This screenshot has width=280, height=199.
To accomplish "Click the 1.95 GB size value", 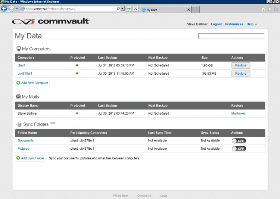I will [207, 65].
